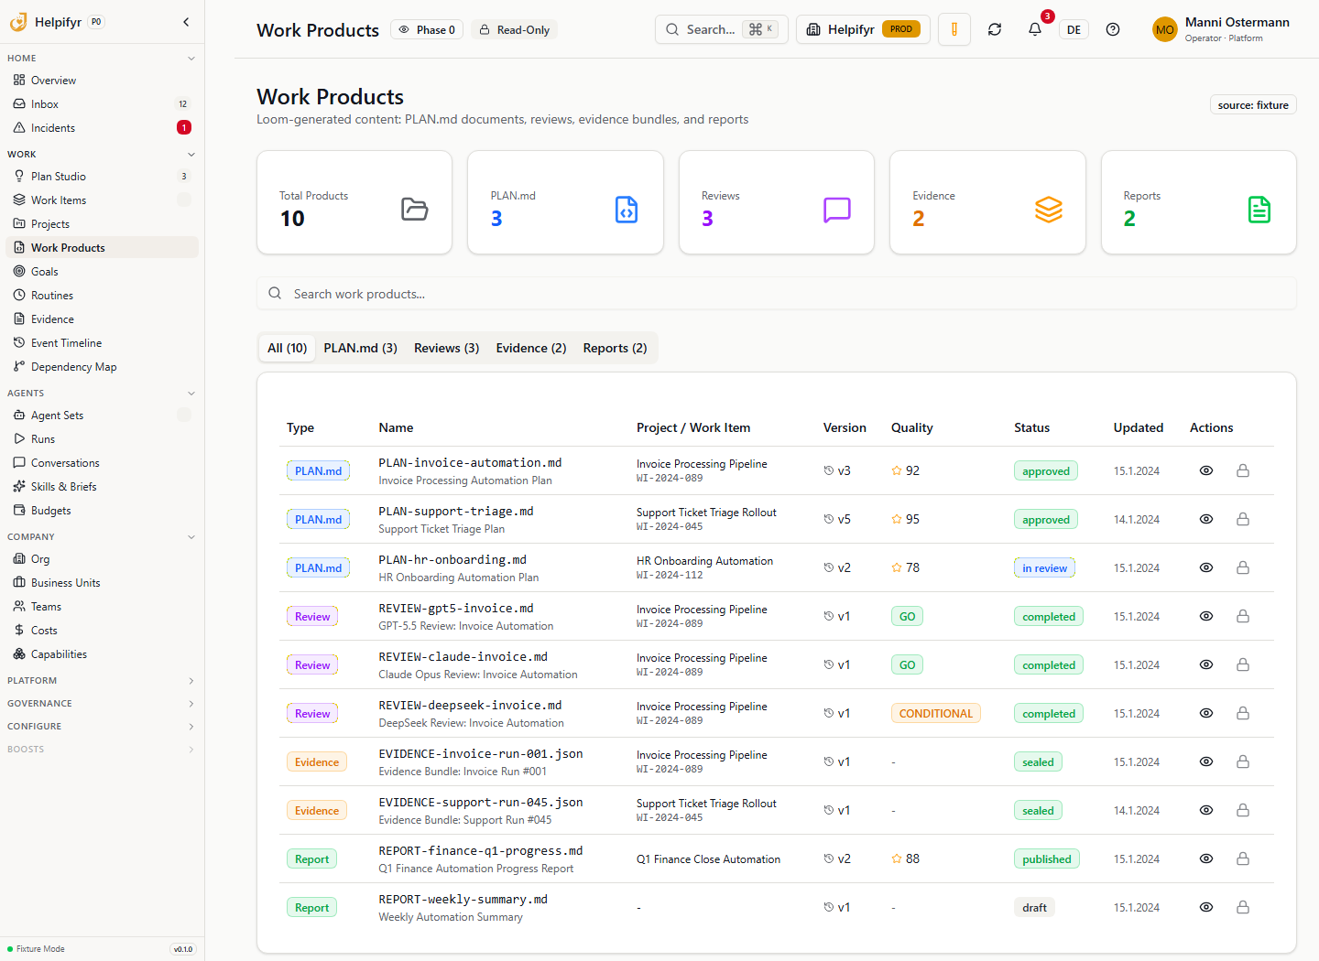Image resolution: width=1319 pixels, height=961 pixels.
Task: Open notifications bell with 3 alerts
Action: pyautogui.click(x=1035, y=29)
